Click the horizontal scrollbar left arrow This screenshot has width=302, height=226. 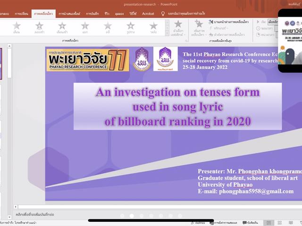point(16,207)
